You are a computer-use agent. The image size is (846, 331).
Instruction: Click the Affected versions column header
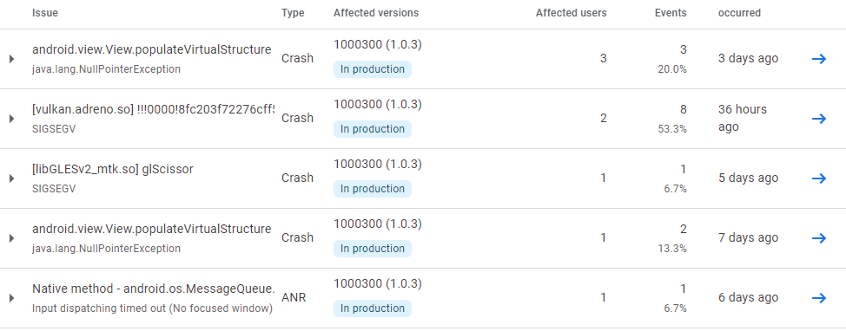tap(376, 13)
